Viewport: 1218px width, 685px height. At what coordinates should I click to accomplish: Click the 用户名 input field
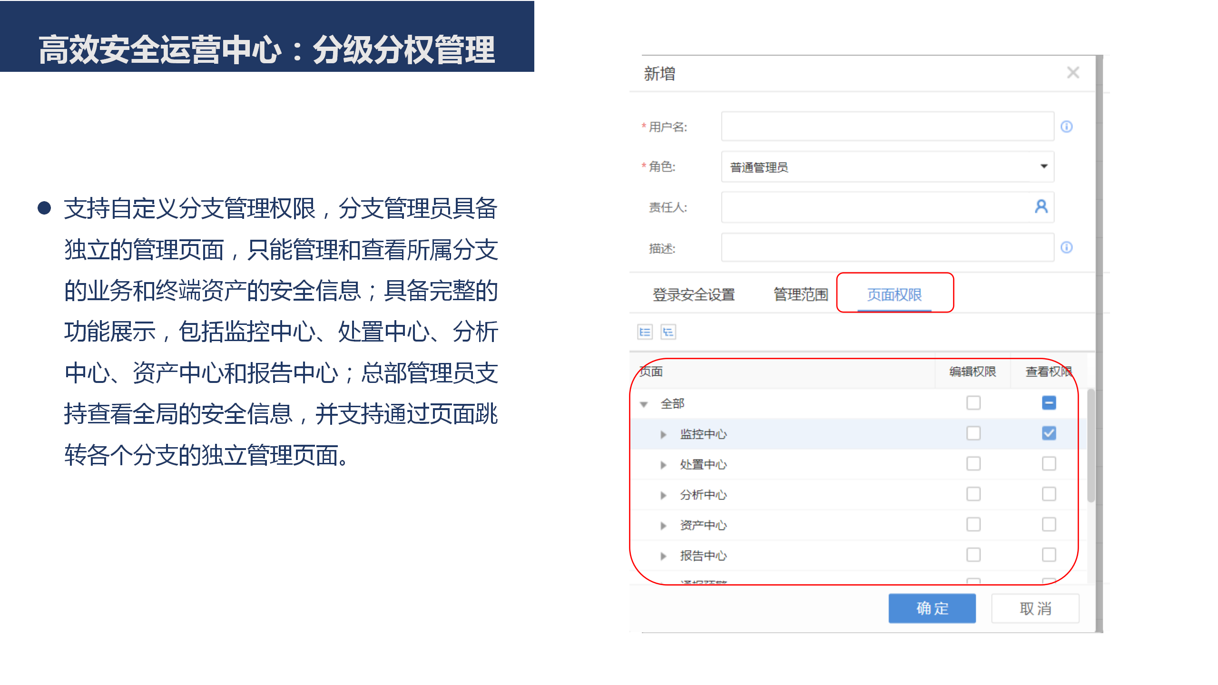pos(887,127)
